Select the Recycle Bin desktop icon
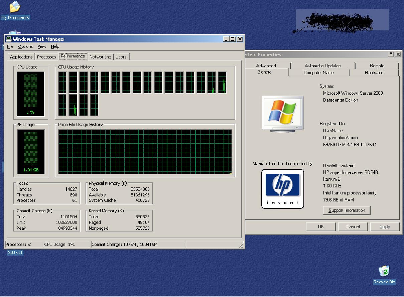Viewport: 404px width, 297px height. [384, 275]
